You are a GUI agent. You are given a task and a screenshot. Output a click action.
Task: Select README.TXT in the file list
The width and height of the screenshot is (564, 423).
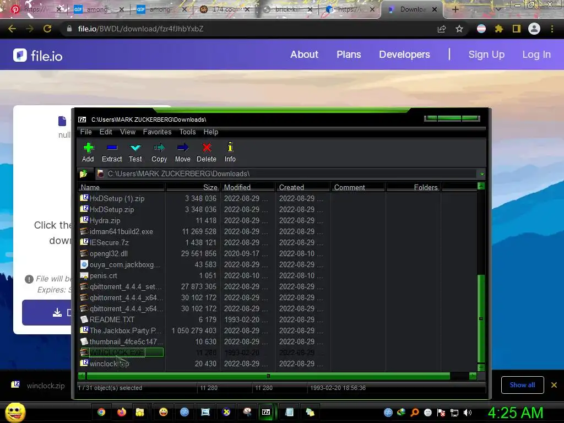[x=122, y=320]
